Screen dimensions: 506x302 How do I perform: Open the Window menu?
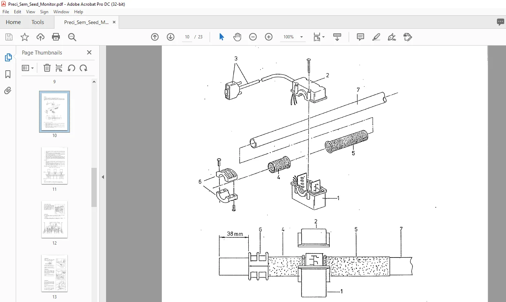point(61,12)
